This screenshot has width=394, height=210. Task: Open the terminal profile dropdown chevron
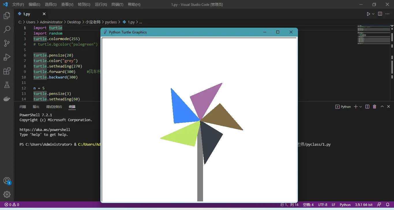coord(360,106)
